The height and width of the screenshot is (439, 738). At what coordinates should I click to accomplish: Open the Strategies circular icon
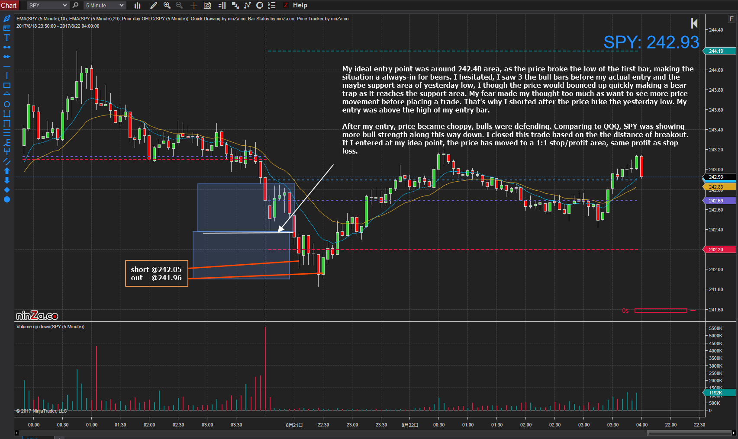pyautogui.click(x=260, y=5)
